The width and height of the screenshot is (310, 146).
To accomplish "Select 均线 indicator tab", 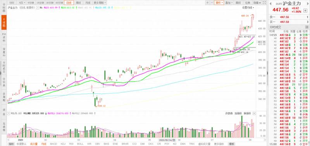I will [43, 144].
